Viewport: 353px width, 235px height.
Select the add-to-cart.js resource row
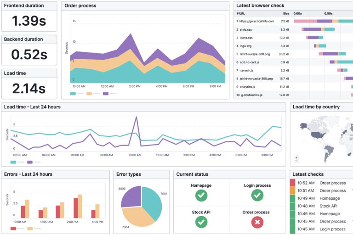click(x=257, y=62)
